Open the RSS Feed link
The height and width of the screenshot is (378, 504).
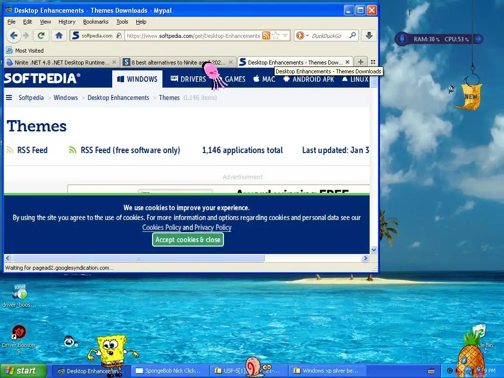(27, 150)
